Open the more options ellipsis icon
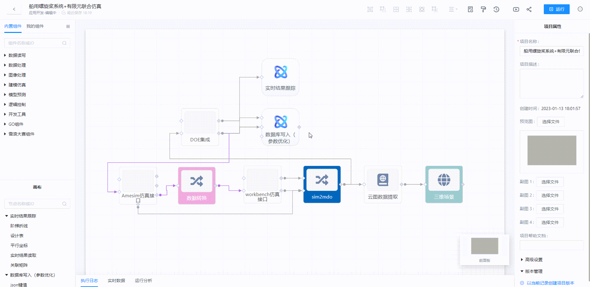 click(580, 9)
